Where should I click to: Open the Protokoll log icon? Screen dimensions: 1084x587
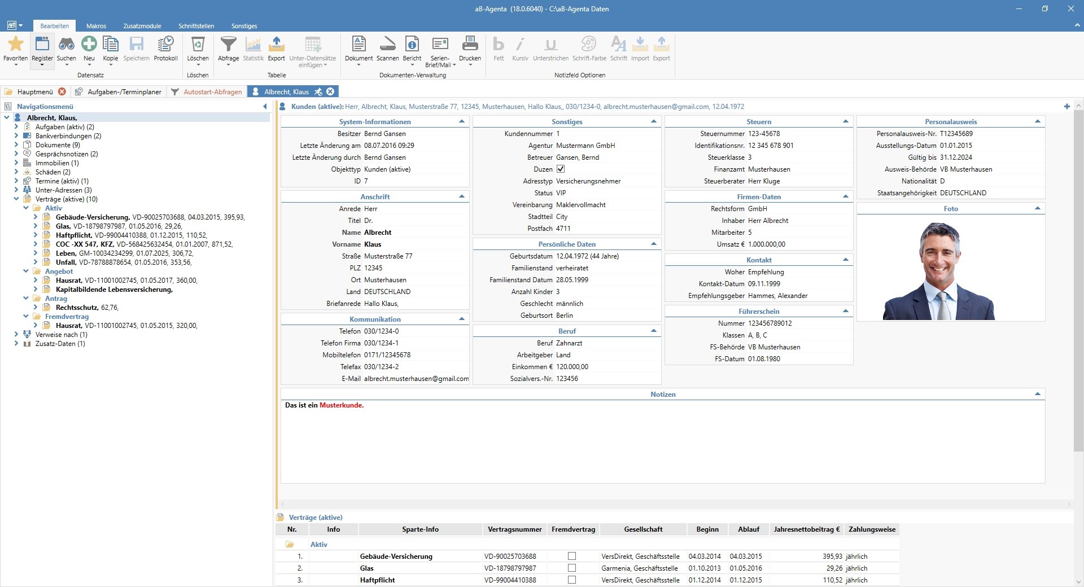165,45
